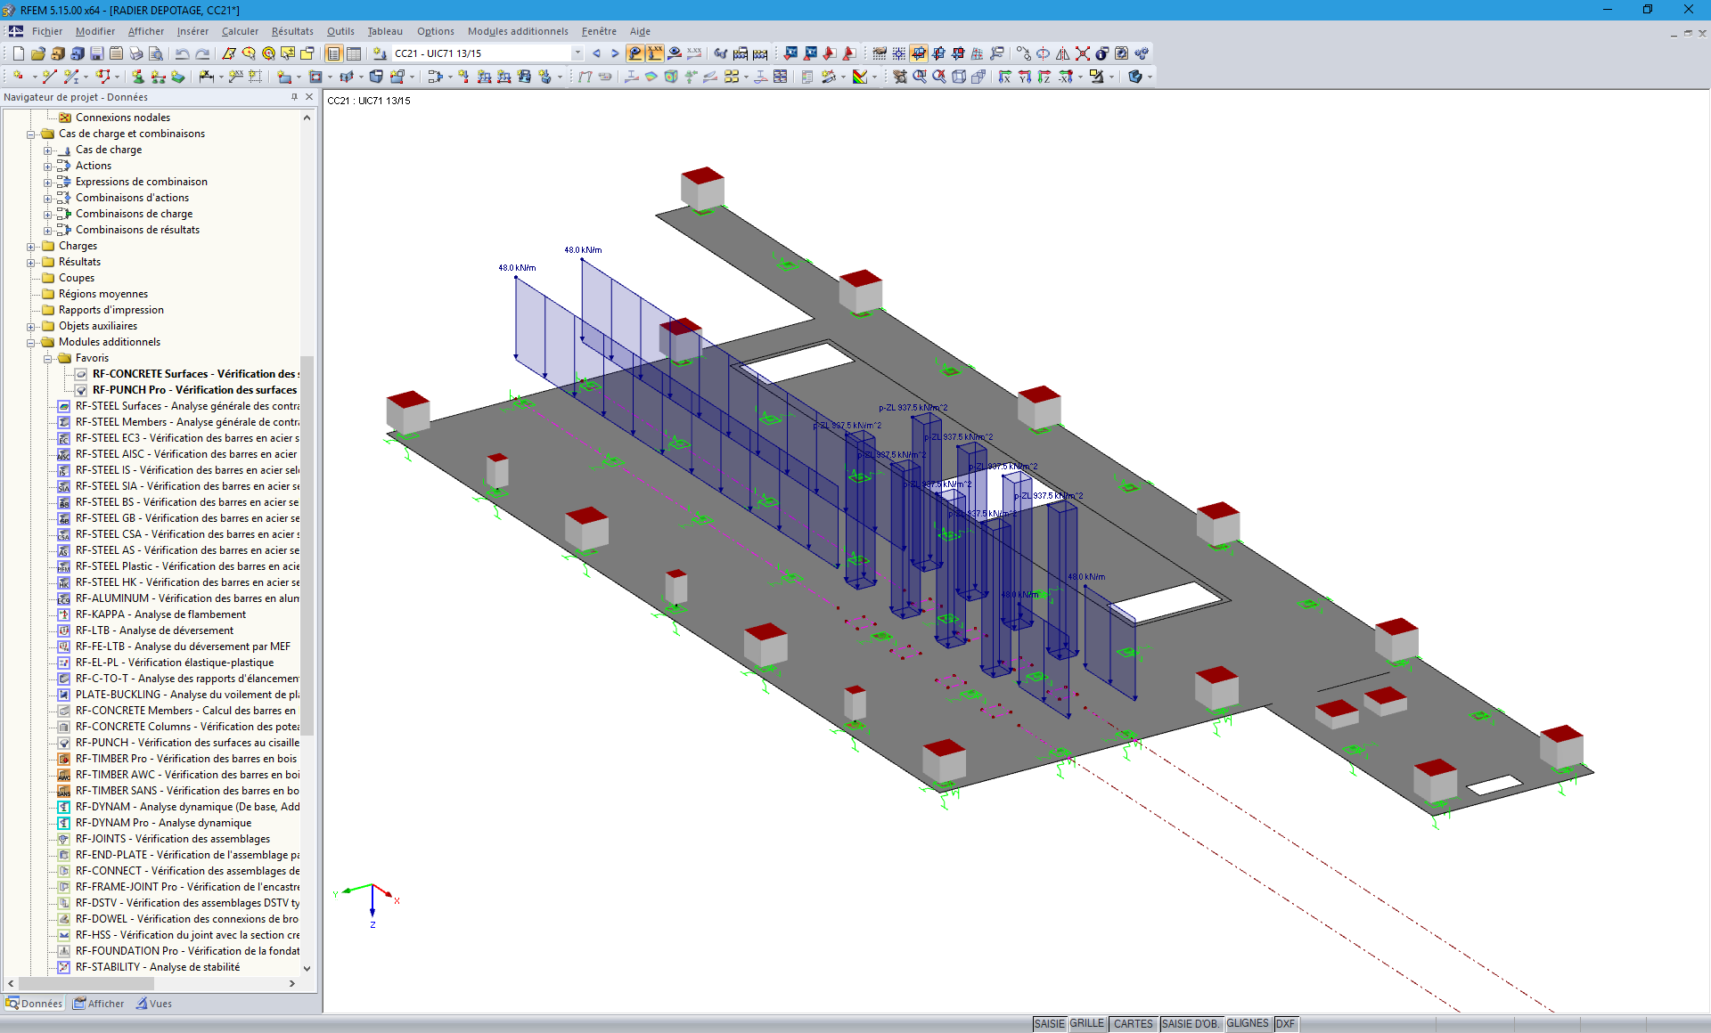Open the Résultats menu
Screen dimensions: 1711x1033
click(291, 31)
